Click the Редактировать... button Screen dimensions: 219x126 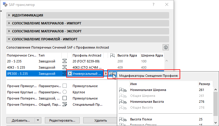[x=62, y=120]
